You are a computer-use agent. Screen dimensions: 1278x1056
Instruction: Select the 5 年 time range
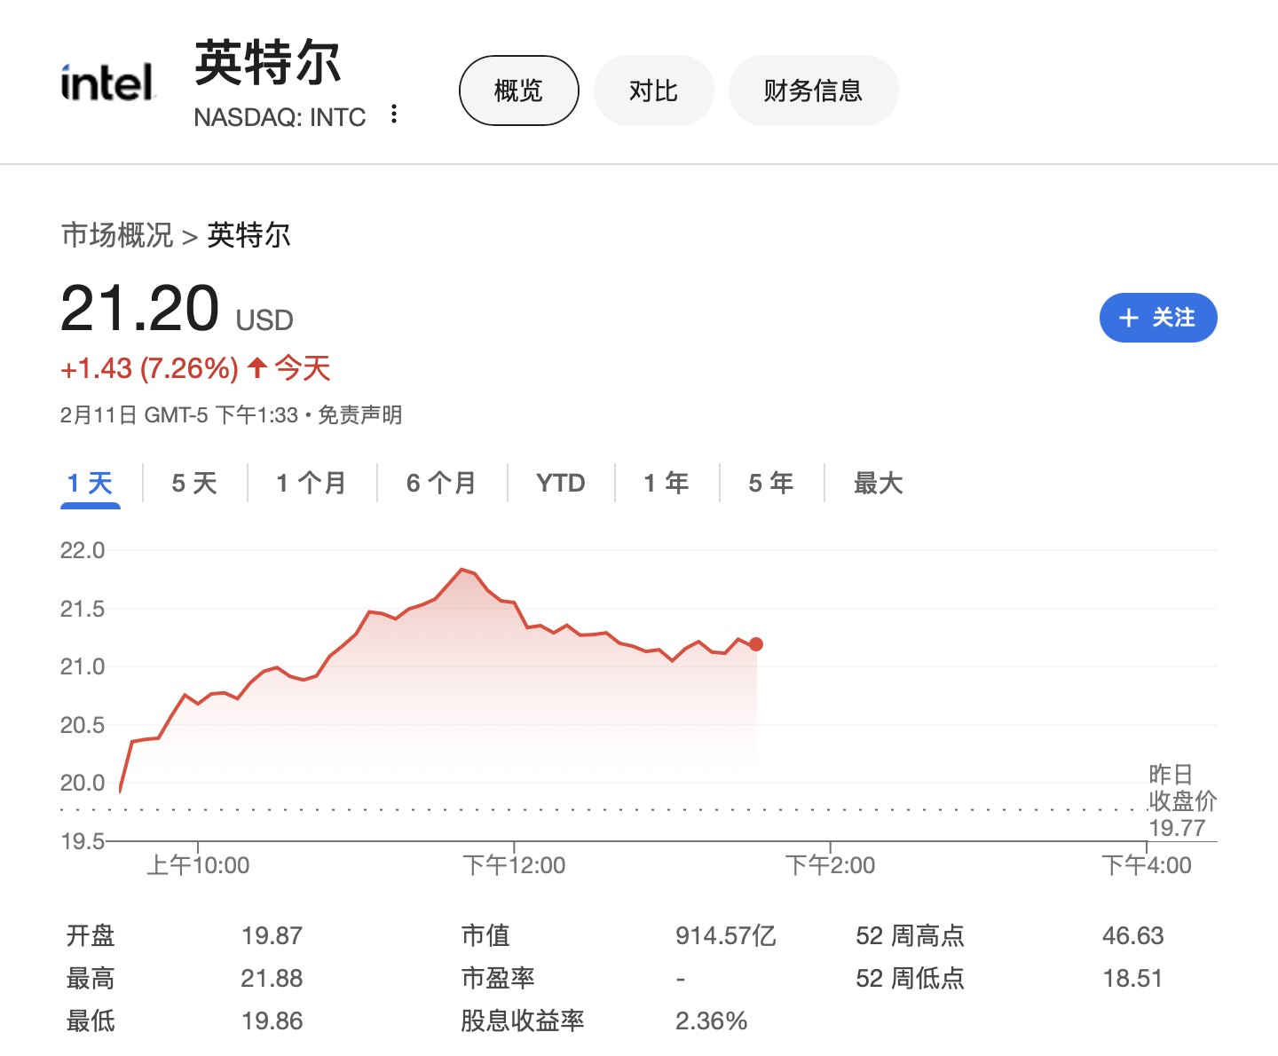771,484
